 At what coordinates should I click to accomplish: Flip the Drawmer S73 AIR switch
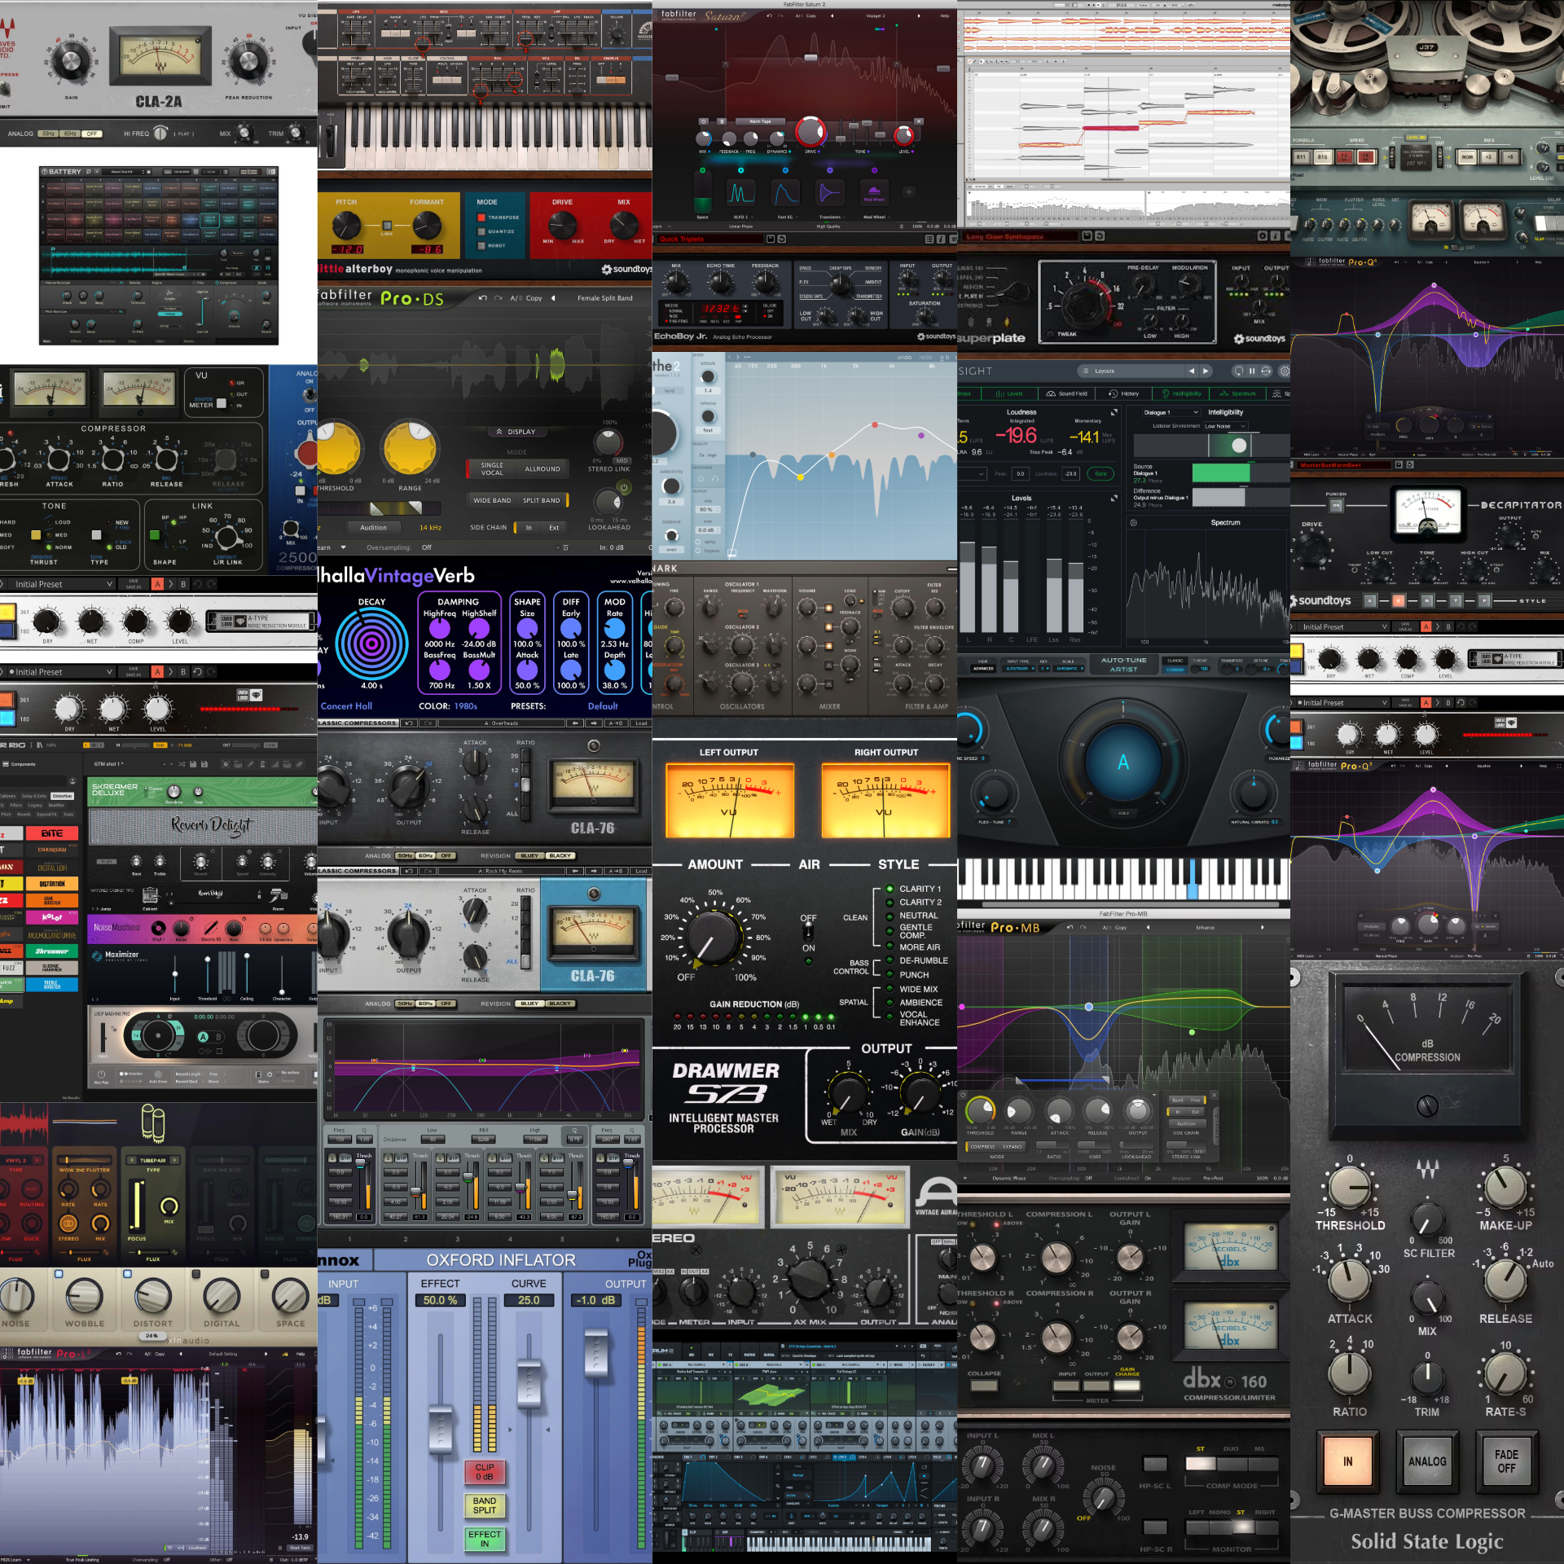[x=808, y=934]
